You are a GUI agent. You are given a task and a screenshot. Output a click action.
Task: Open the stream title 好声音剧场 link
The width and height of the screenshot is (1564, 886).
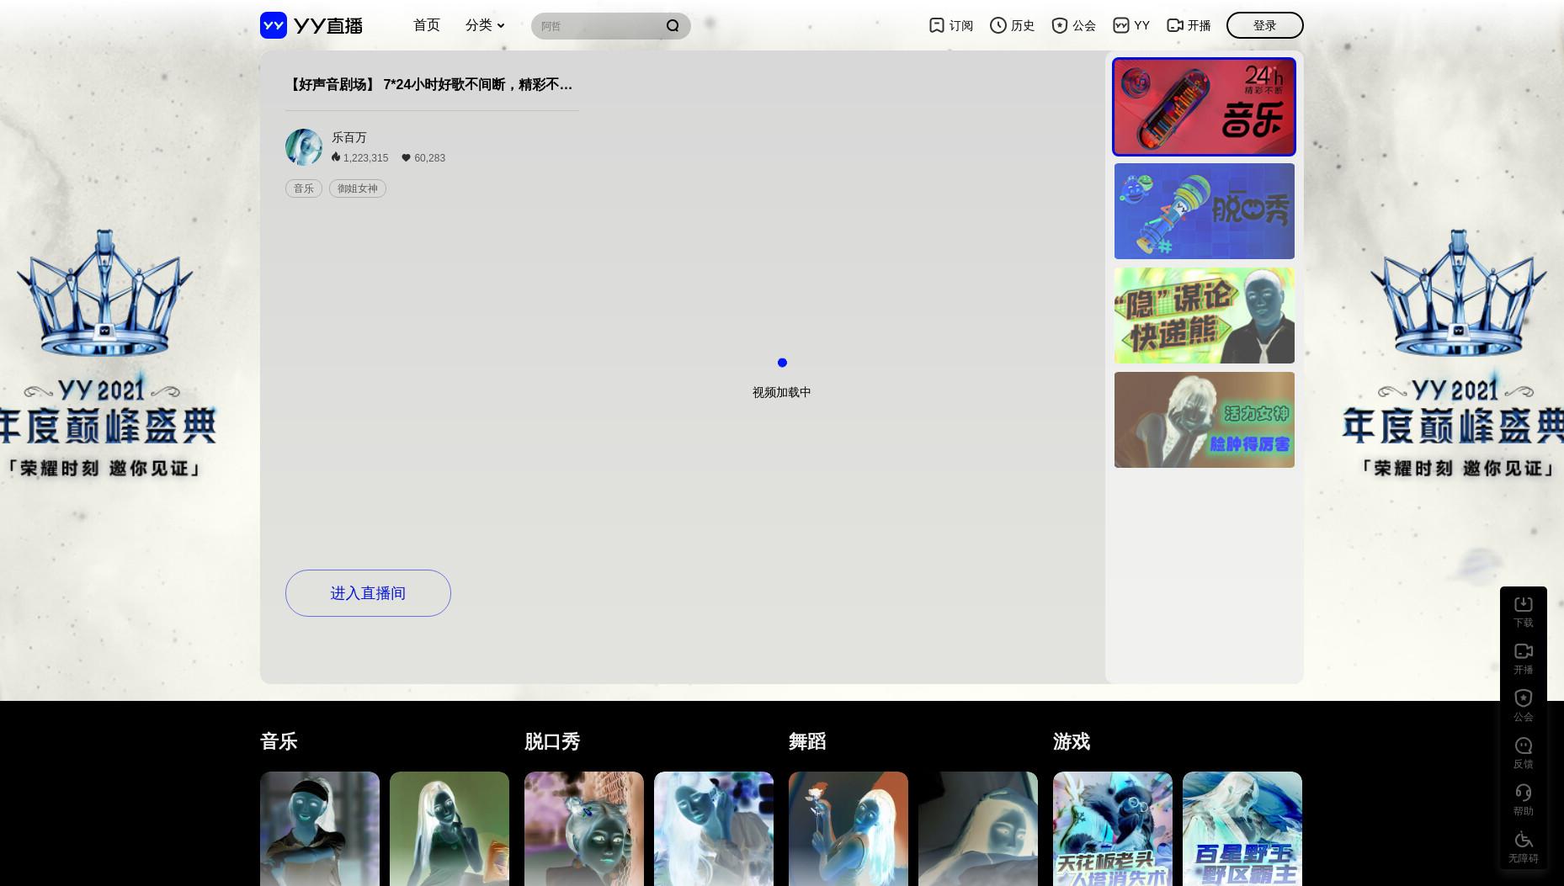click(431, 84)
